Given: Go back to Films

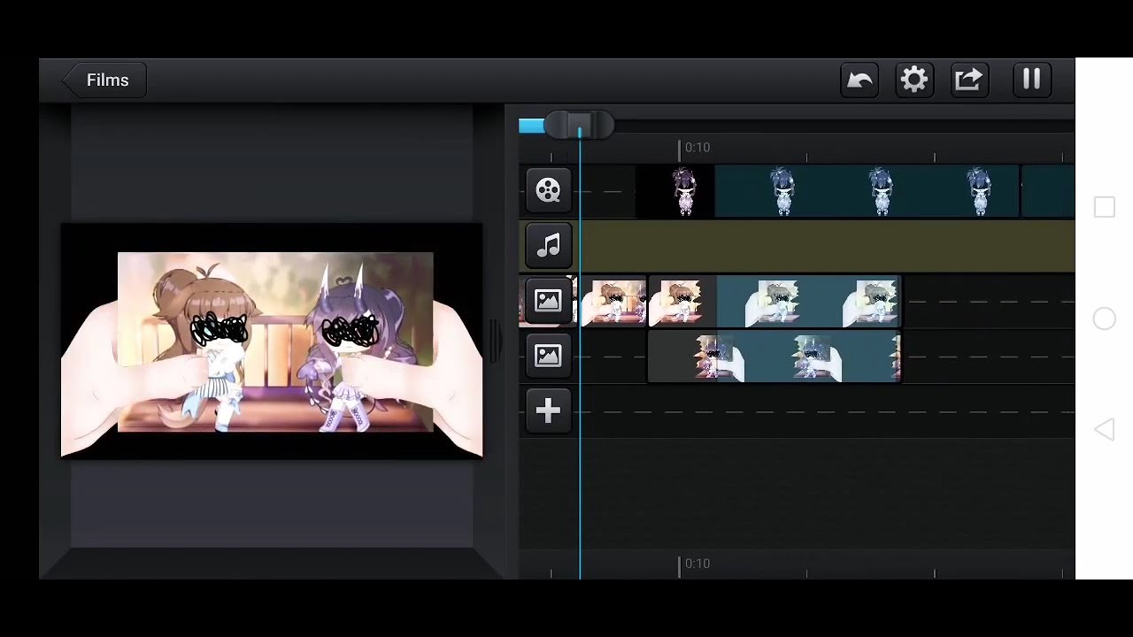Looking at the screenshot, I should 104,81.
